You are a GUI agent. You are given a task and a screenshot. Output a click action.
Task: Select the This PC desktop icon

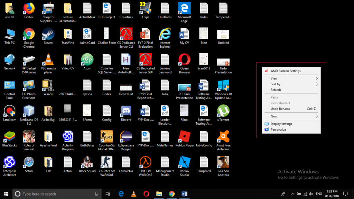pos(9,36)
